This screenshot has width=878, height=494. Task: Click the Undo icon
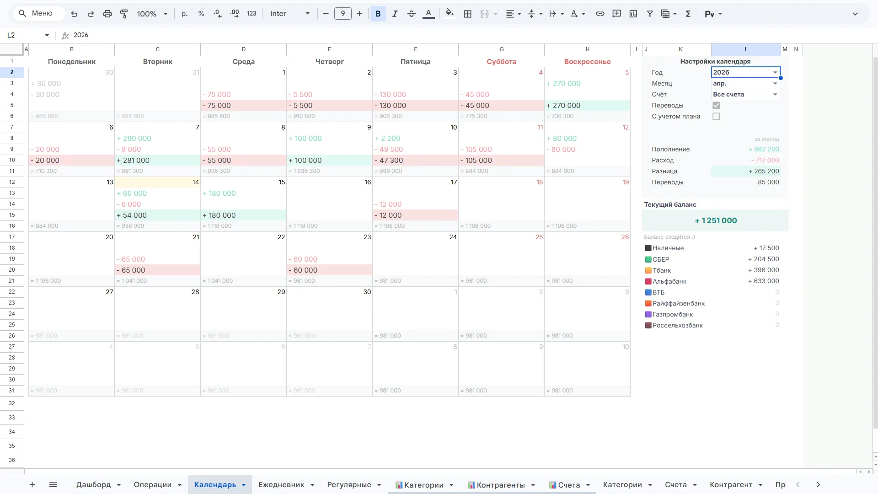pos(74,14)
